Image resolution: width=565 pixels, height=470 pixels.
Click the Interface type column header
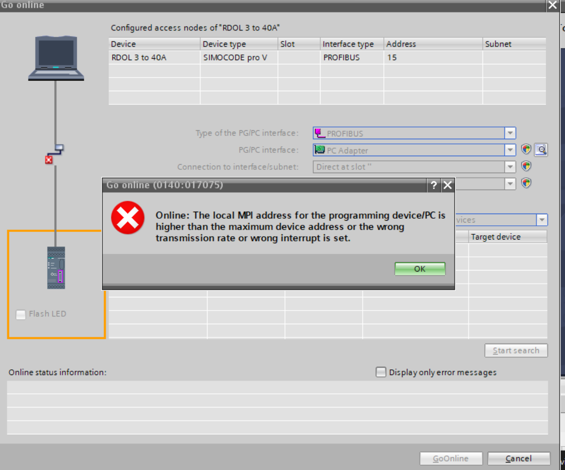[352, 44]
